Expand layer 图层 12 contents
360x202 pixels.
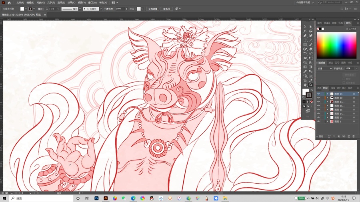[x=327, y=98]
